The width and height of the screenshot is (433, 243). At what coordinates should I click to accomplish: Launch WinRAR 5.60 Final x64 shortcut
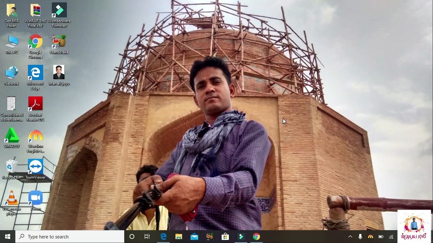pos(36,15)
